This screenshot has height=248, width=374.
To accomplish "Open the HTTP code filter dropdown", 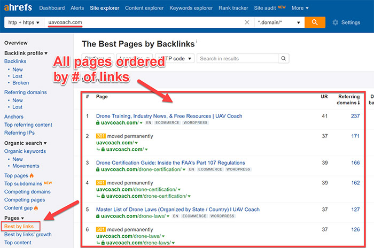I will pyautogui.click(x=175, y=58).
